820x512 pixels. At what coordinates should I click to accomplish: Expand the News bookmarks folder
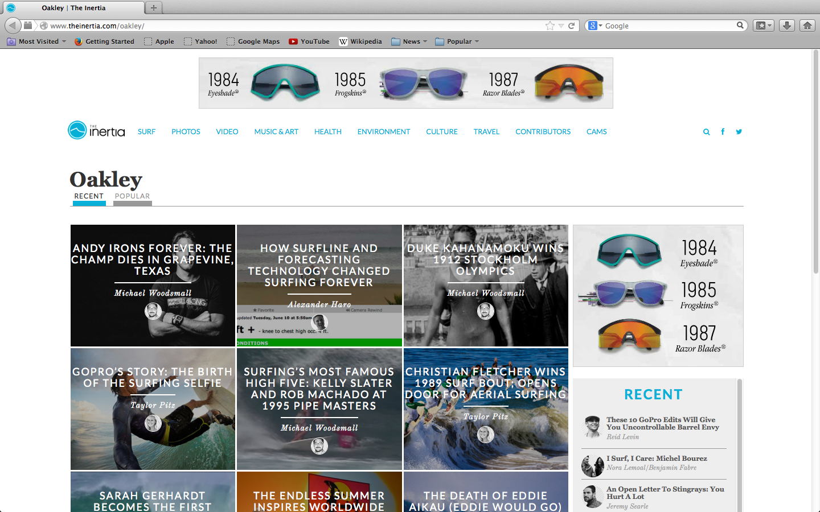click(x=409, y=42)
